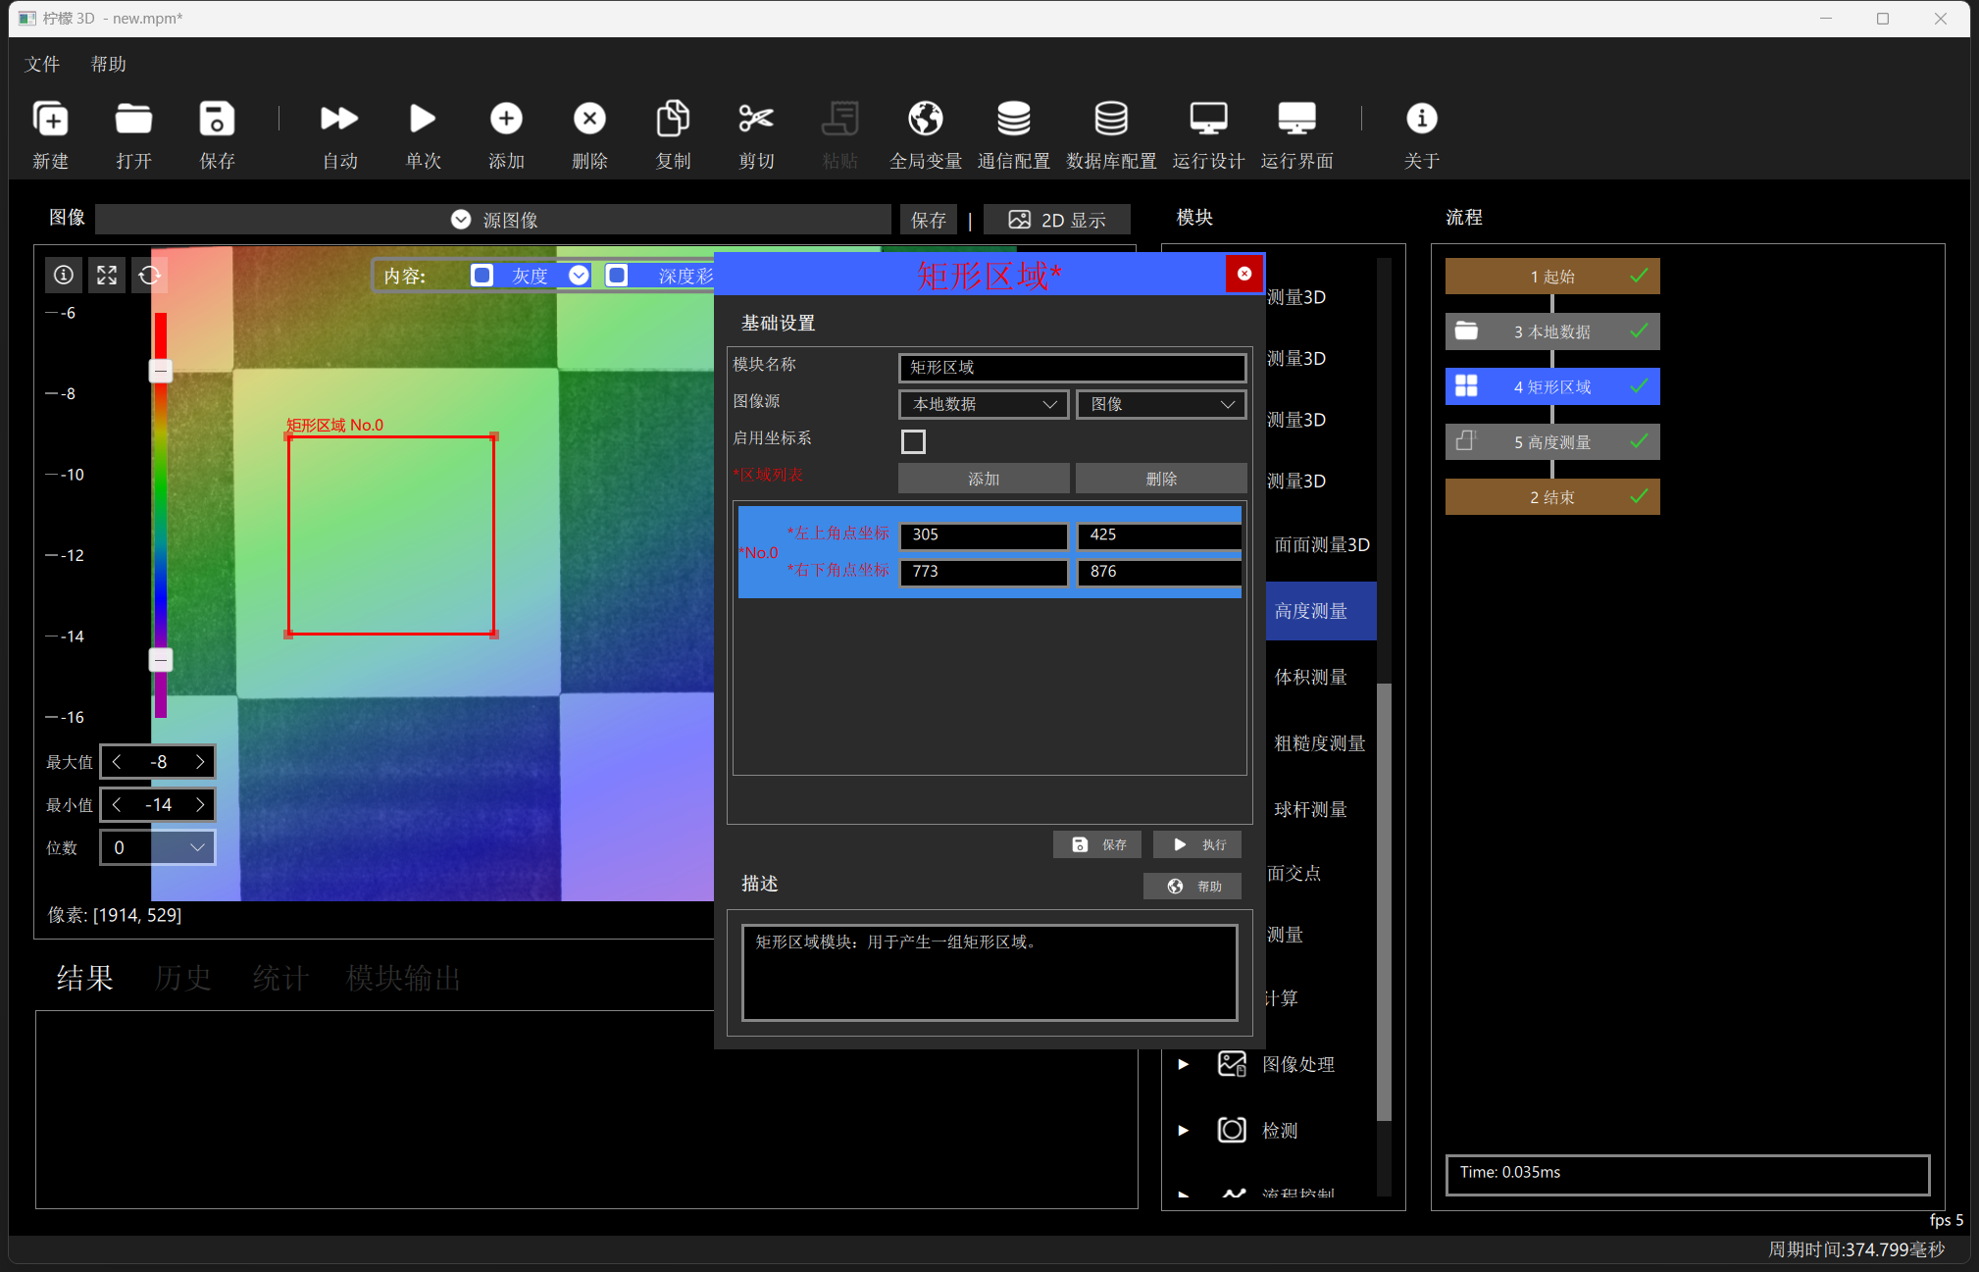This screenshot has width=1979, height=1272.
Task: Click the top-left X coordinate field 305
Action: click(x=984, y=534)
